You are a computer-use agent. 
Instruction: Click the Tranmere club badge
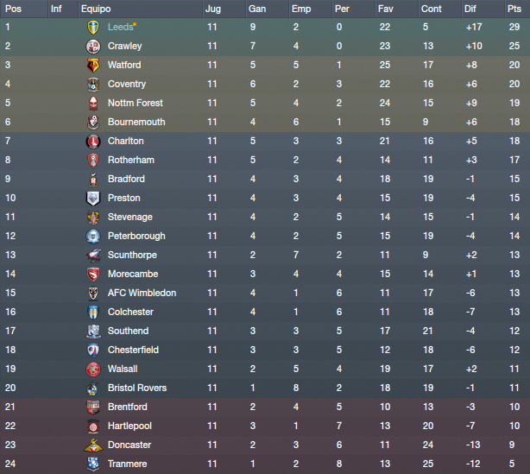[93, 465]
